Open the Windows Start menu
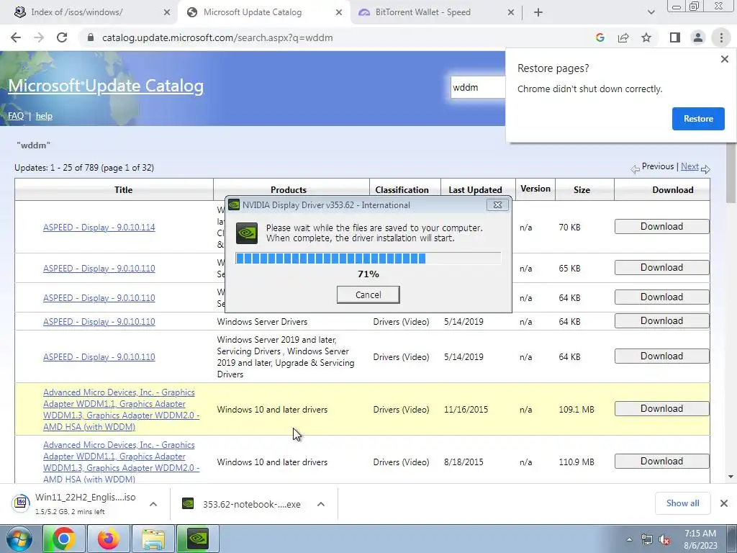This screenshot has height=553, width=737. 19,539
